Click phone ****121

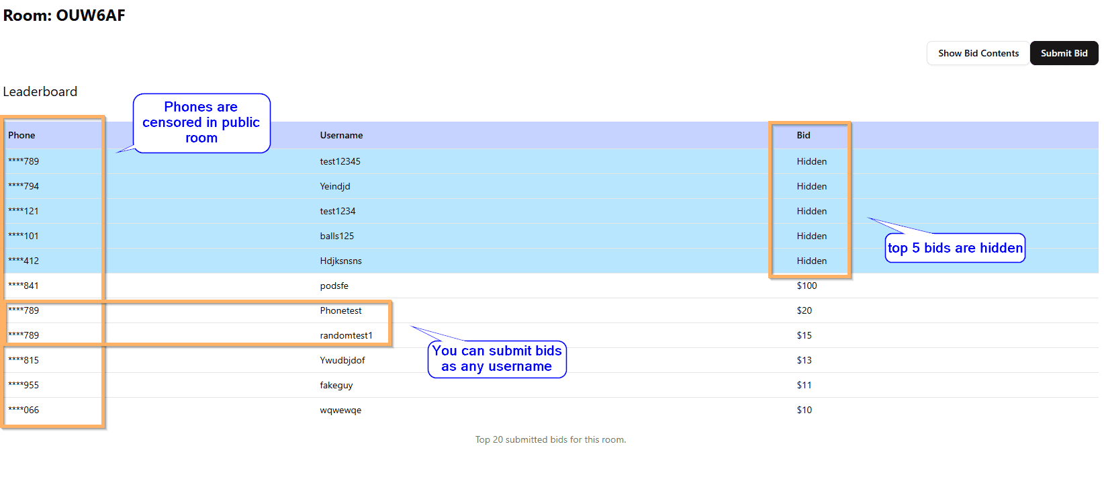point(24,211)
